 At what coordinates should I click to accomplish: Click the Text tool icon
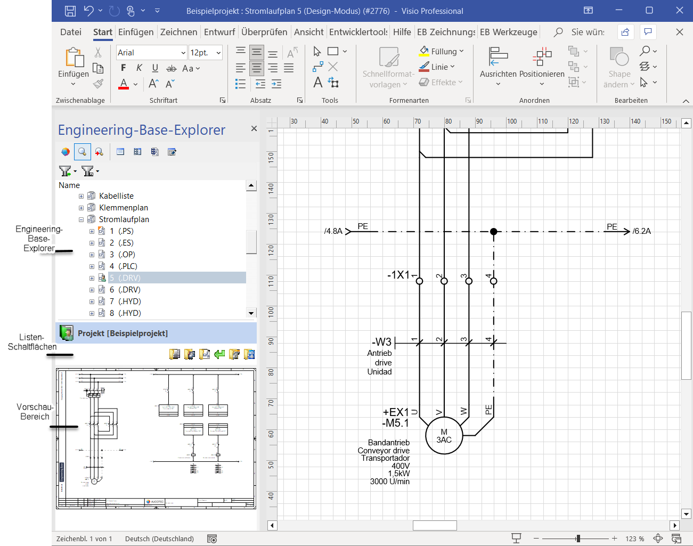point(317,83)
